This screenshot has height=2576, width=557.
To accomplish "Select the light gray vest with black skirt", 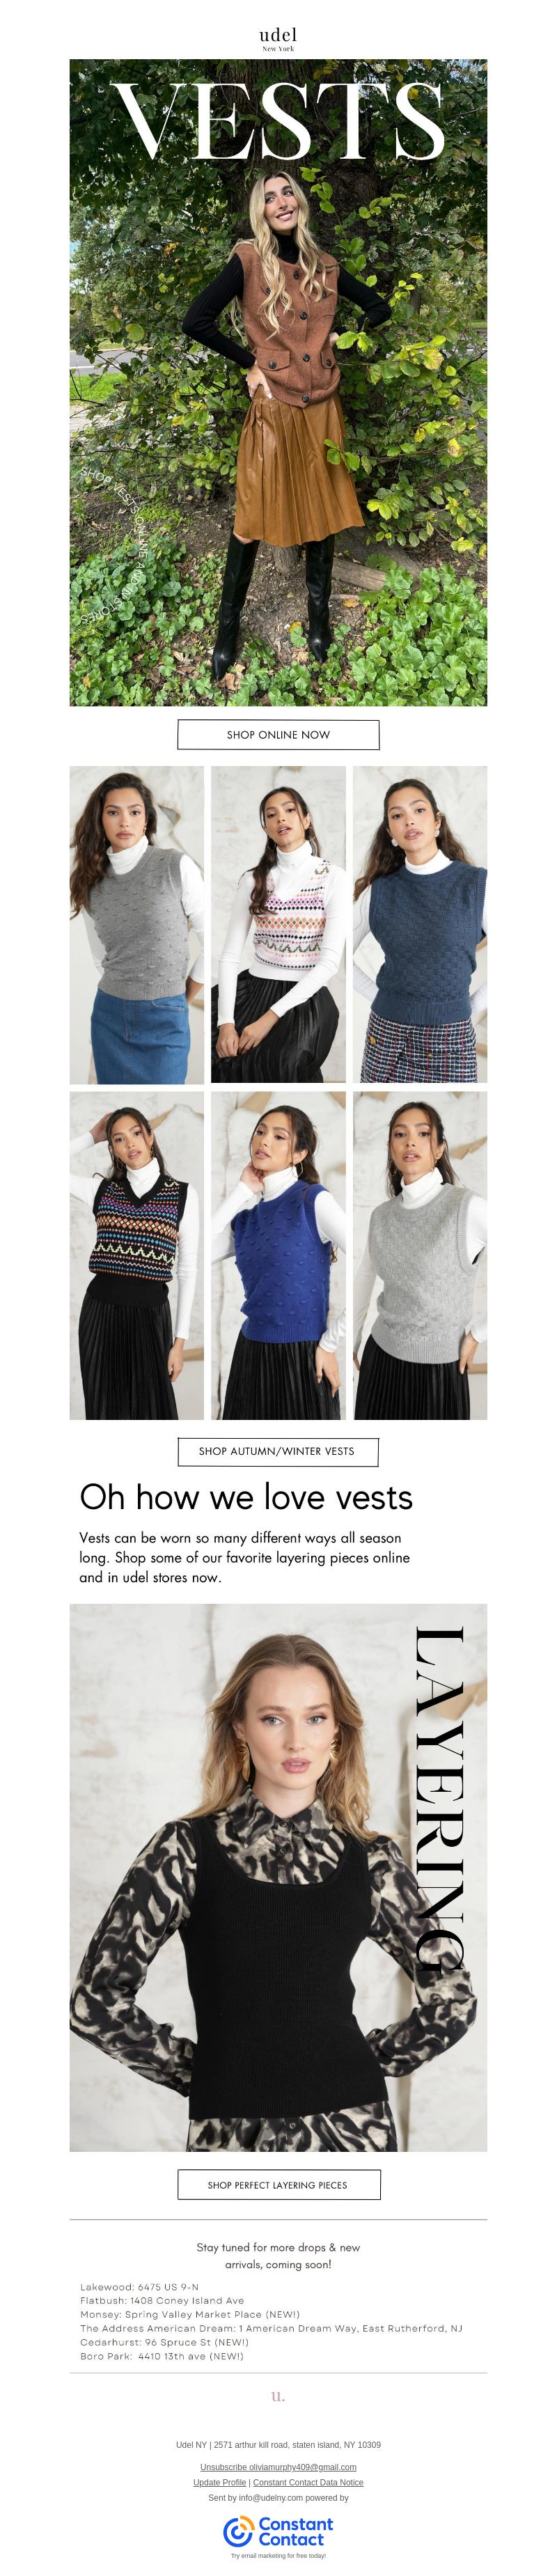I will click(420, 1255).
